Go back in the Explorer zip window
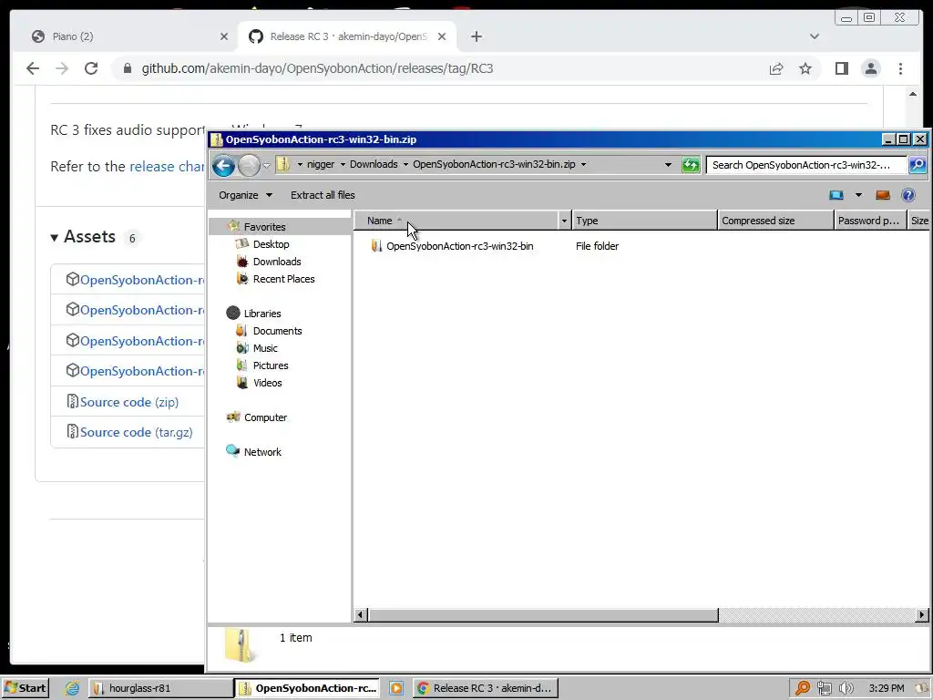The width and height of the screenshot is (933, 700). (224, 165)
